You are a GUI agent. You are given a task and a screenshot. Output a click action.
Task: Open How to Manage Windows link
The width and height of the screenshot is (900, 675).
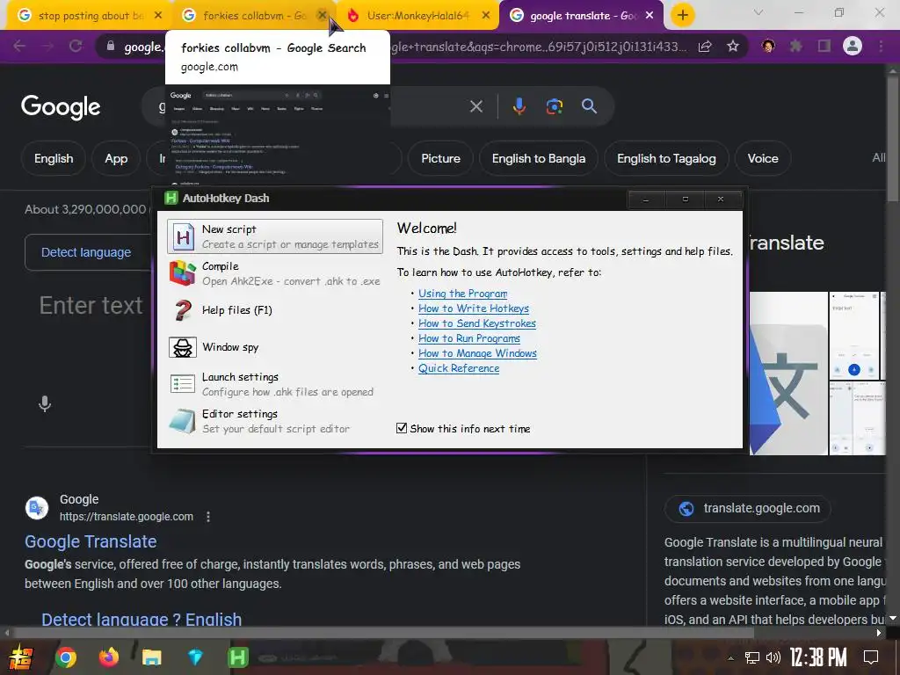point(477,353)
